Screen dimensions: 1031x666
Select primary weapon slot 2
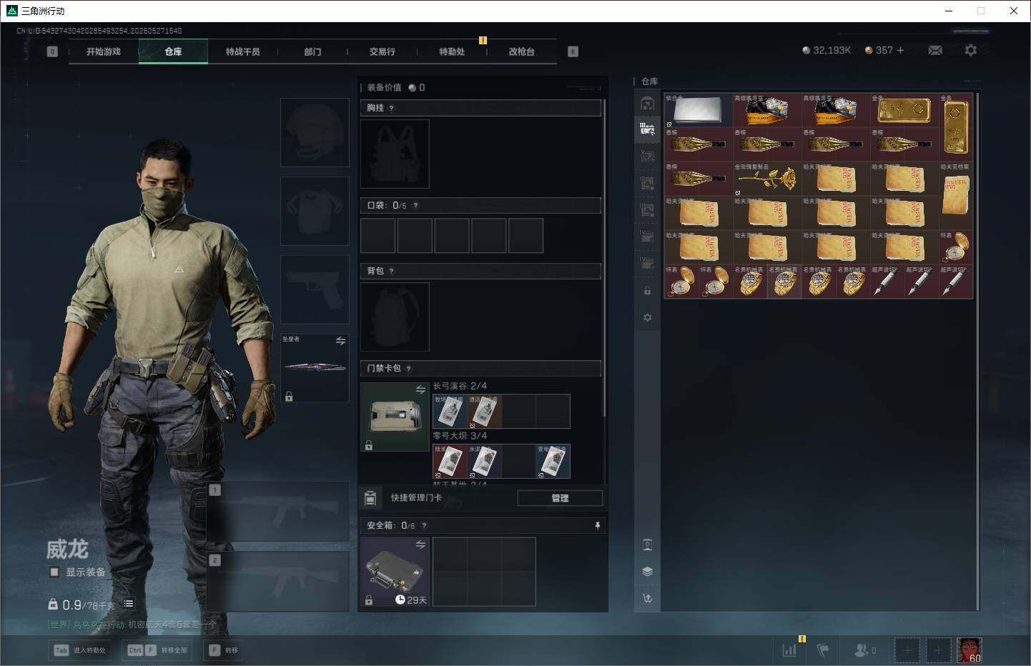point(277,581)
